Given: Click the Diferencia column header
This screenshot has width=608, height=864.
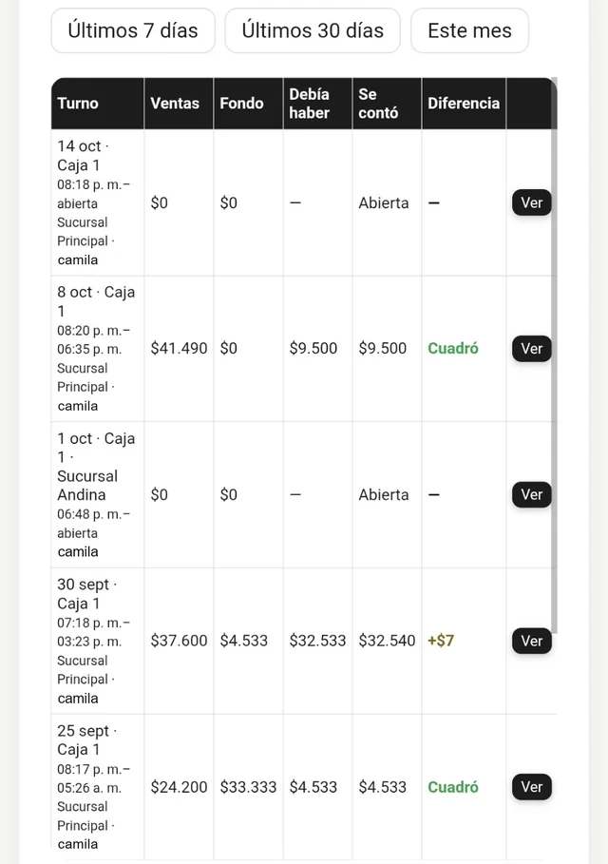Looking at the screenshot, I should [464, 104].
